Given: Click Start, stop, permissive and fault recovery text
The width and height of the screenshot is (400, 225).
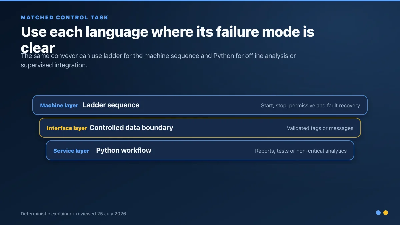Looking at the screenshot, I should [310, 105].
